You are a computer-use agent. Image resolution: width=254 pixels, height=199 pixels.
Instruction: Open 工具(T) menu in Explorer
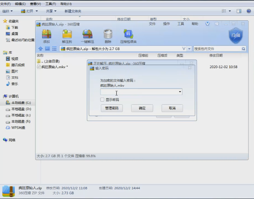51,4
